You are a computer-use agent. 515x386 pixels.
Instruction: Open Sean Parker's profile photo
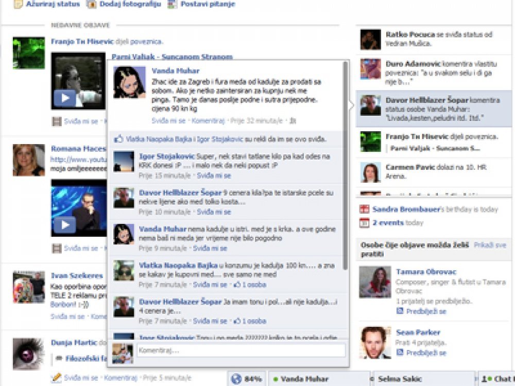pos(375,343)
